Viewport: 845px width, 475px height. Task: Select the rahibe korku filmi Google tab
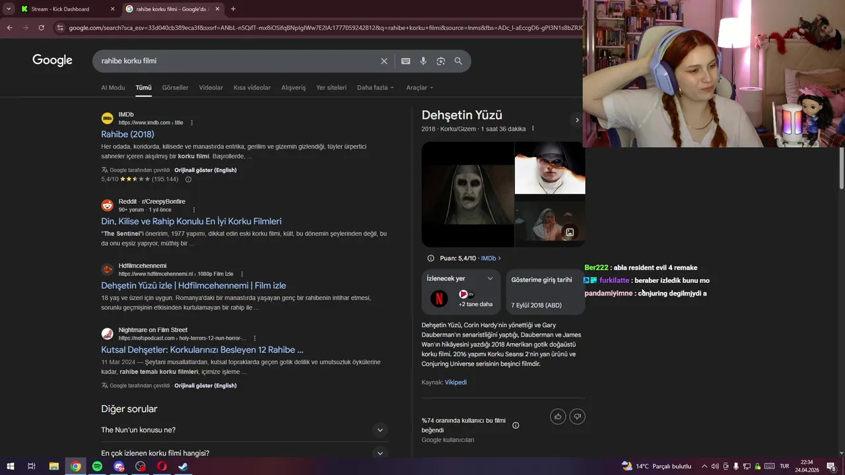[173, 9]
